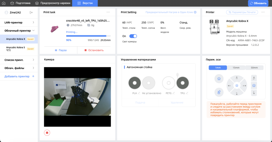
Task: Select the Не установлено empty spool
Action: coord(149,83)
